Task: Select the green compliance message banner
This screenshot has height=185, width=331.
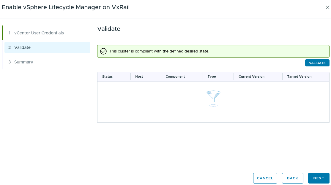Action: [213, 51]
